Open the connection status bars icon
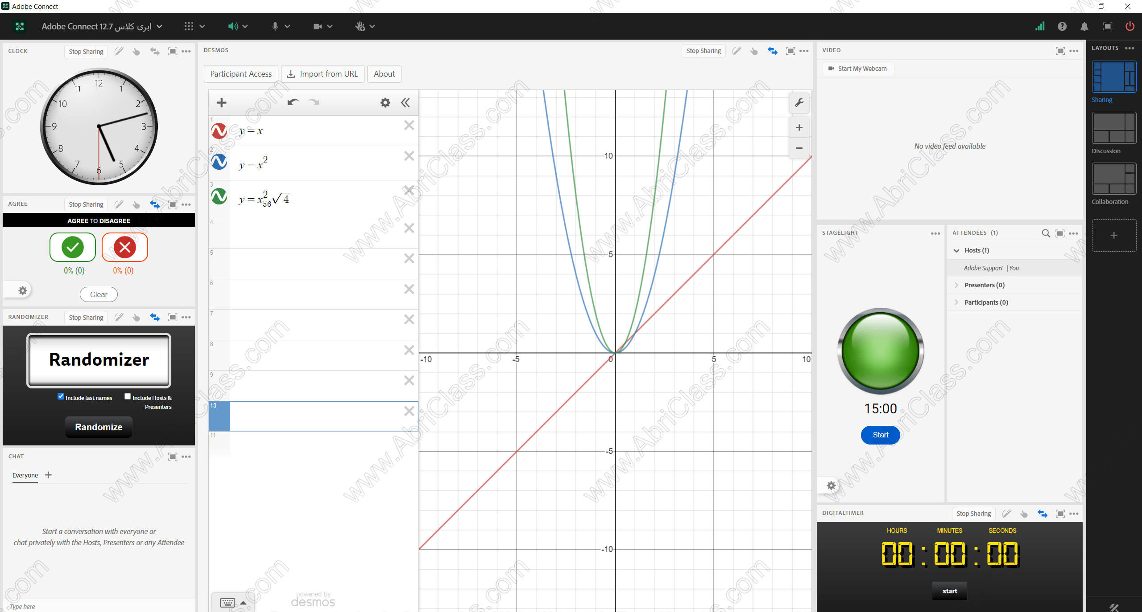 coord(1039,26)
